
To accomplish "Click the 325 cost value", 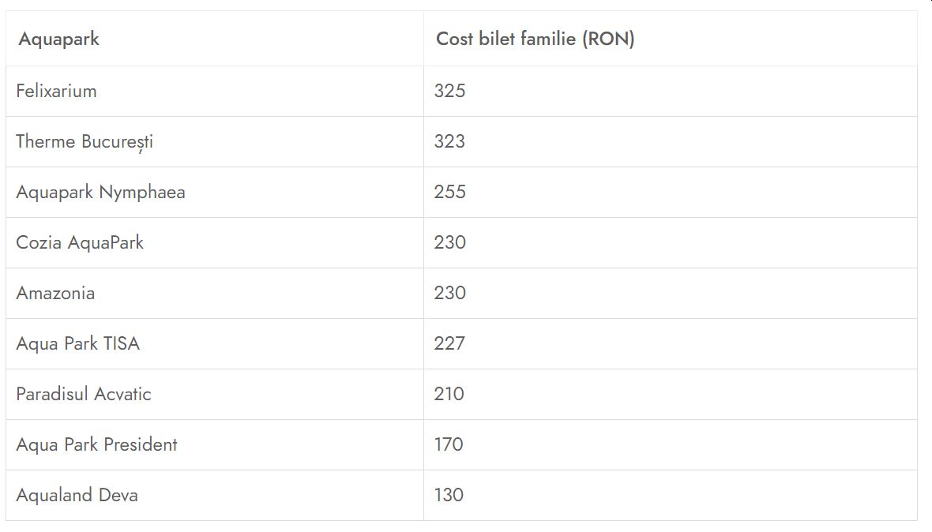I will tap(450, 91).
